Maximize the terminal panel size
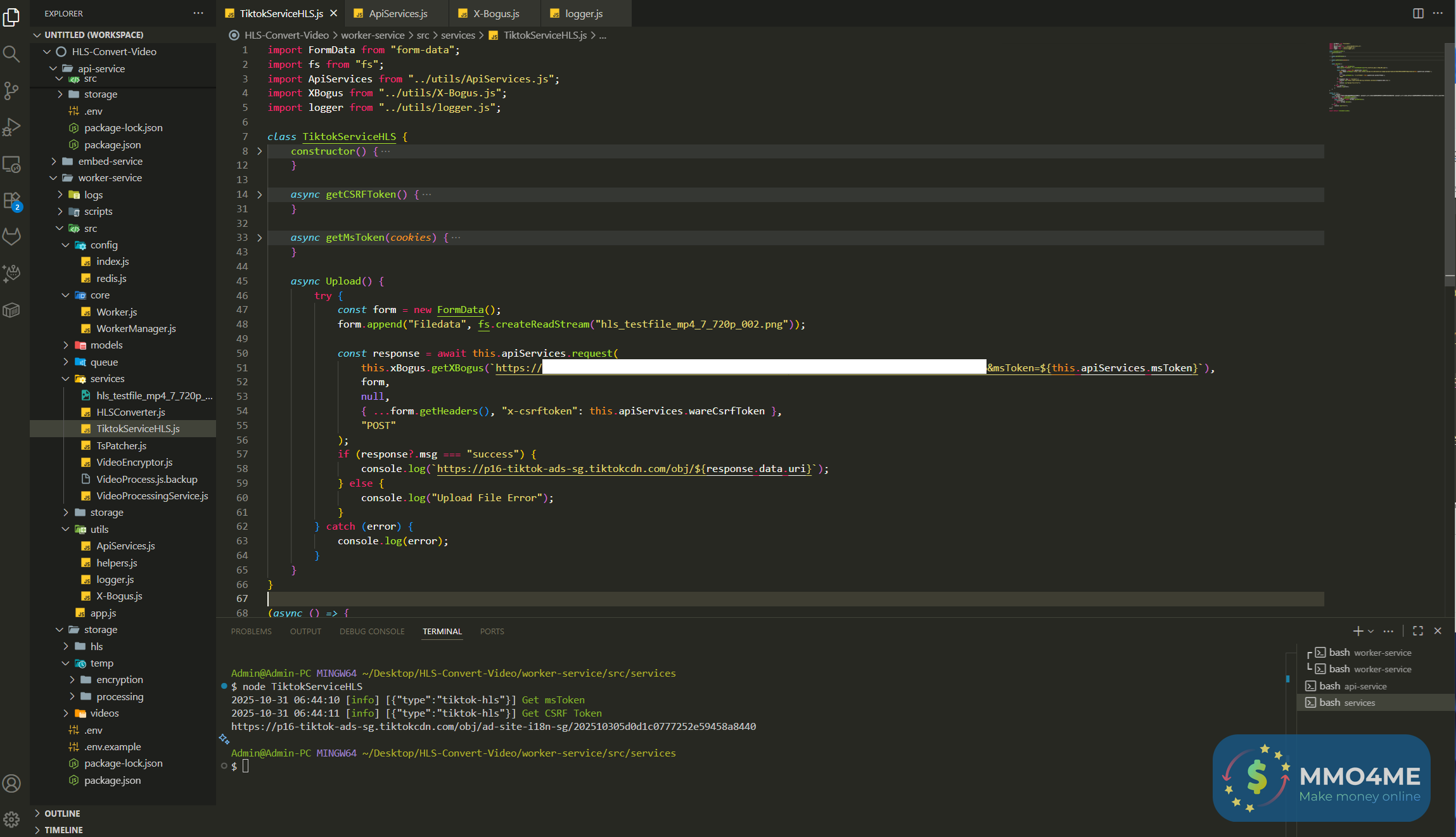This screenshot has height=837, width=1456. click(1418, 631)
